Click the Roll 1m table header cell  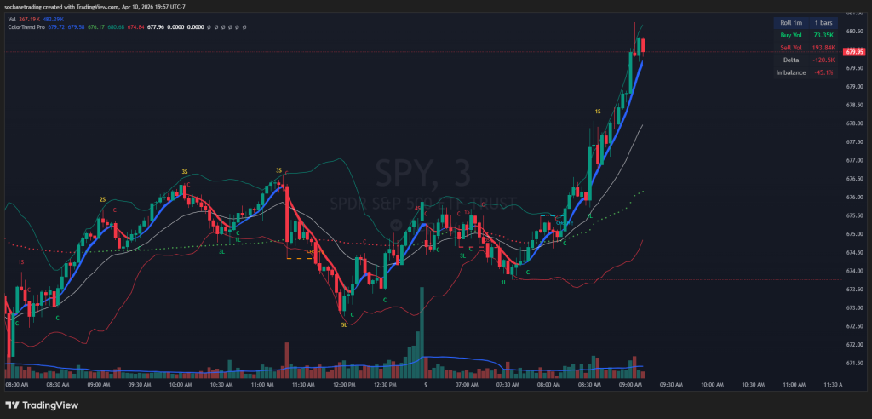792,22
